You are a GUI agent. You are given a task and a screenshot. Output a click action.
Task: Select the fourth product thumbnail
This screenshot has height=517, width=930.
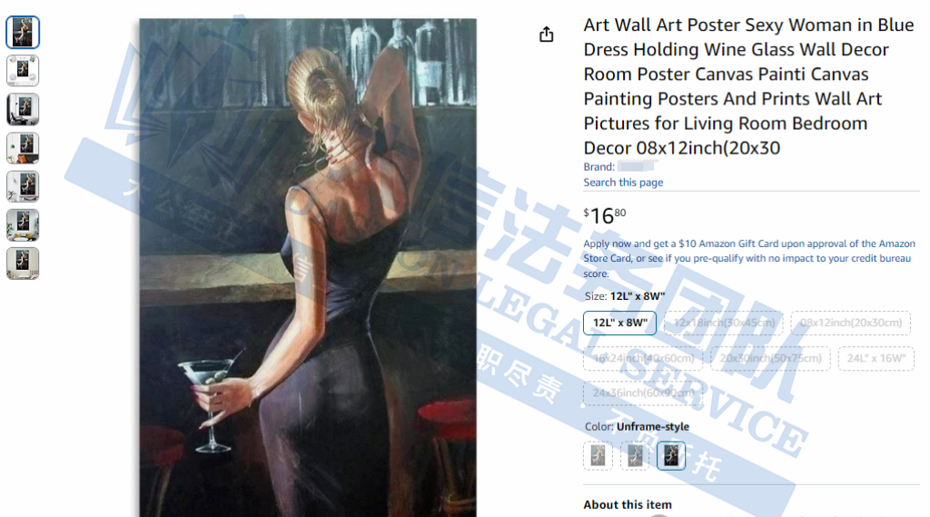click(23, 148)
